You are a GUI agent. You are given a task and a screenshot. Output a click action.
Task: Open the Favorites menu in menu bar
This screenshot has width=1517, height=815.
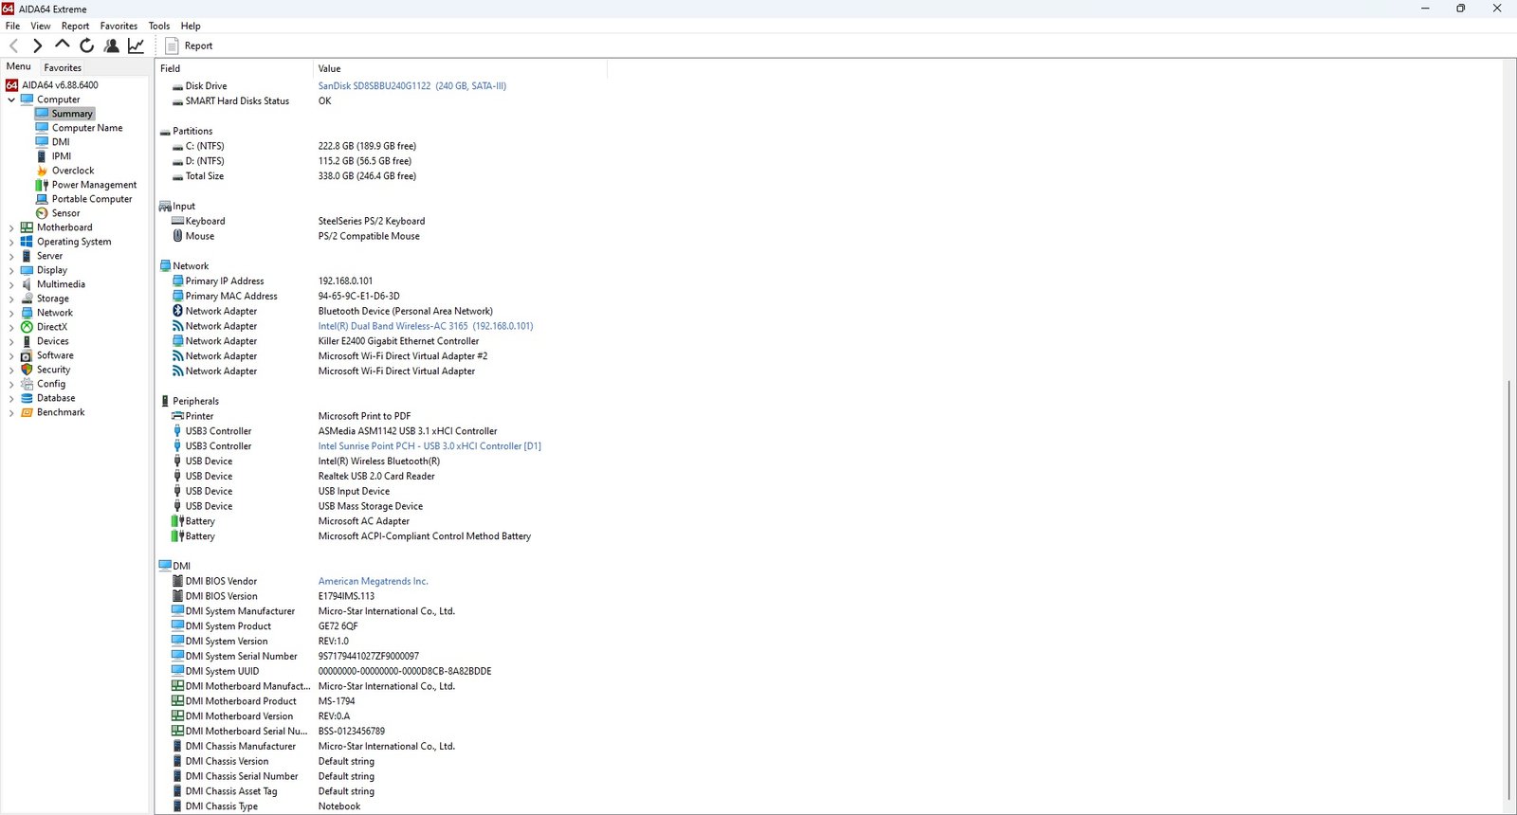[x=119, y=26]
